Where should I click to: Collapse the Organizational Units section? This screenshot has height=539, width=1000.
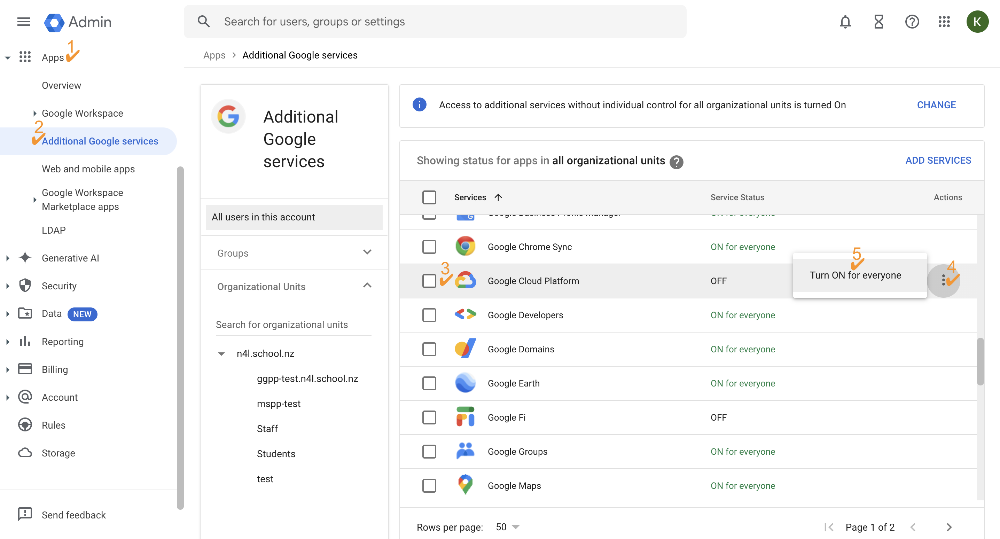[367, 286]
